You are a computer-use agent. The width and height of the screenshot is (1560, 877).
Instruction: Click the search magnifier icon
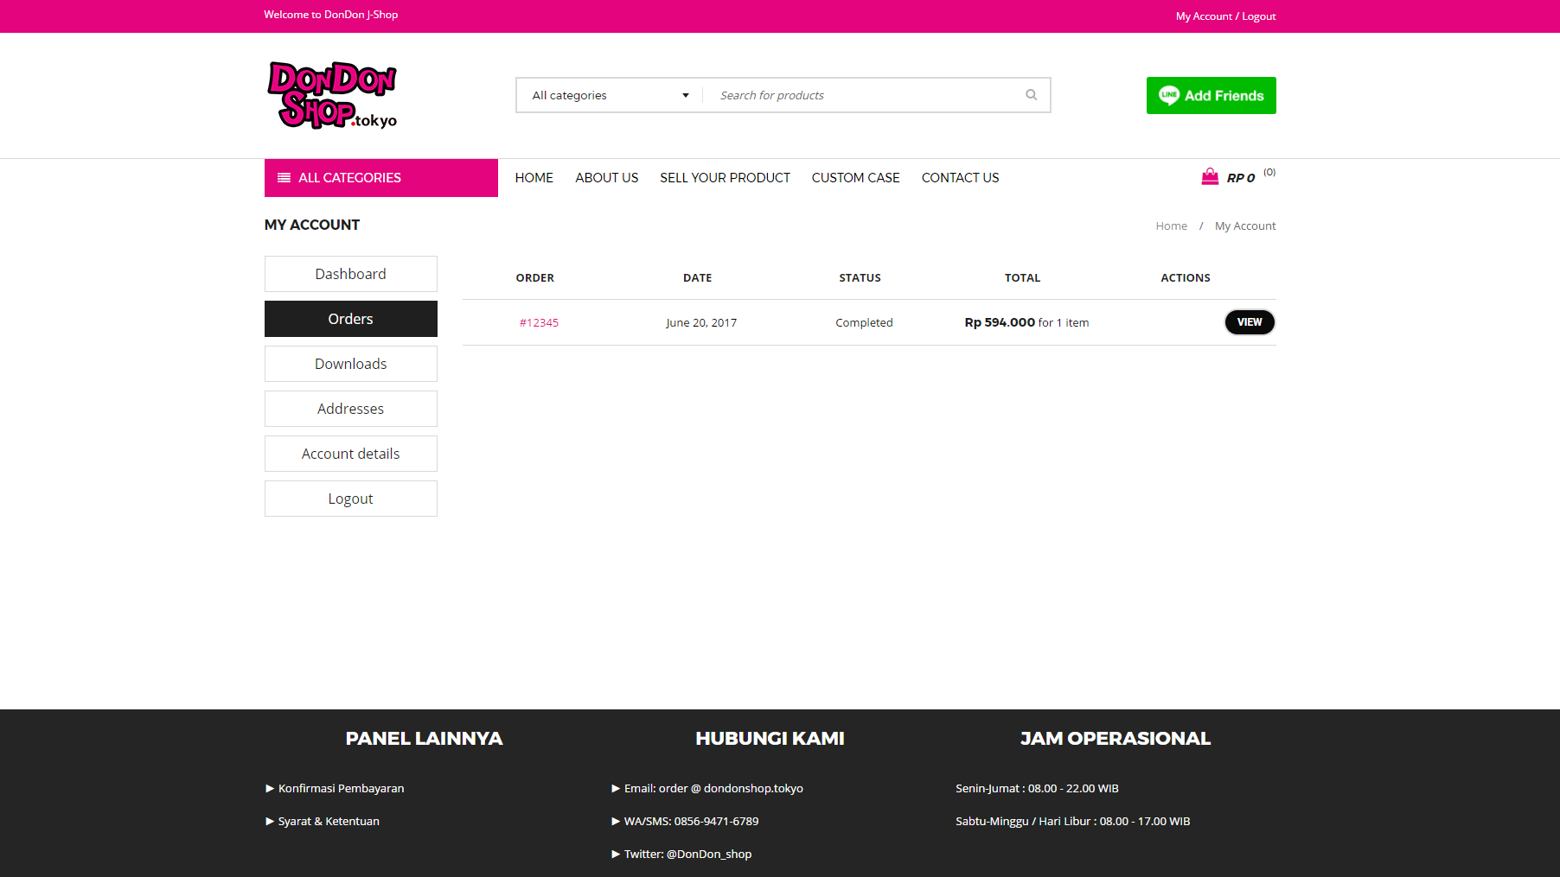coord(1031,95)
